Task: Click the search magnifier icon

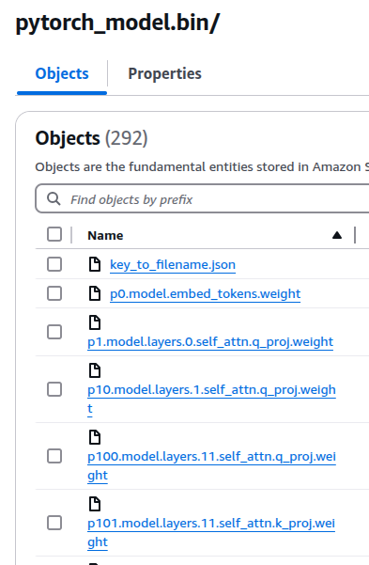Action: (54, 199)
